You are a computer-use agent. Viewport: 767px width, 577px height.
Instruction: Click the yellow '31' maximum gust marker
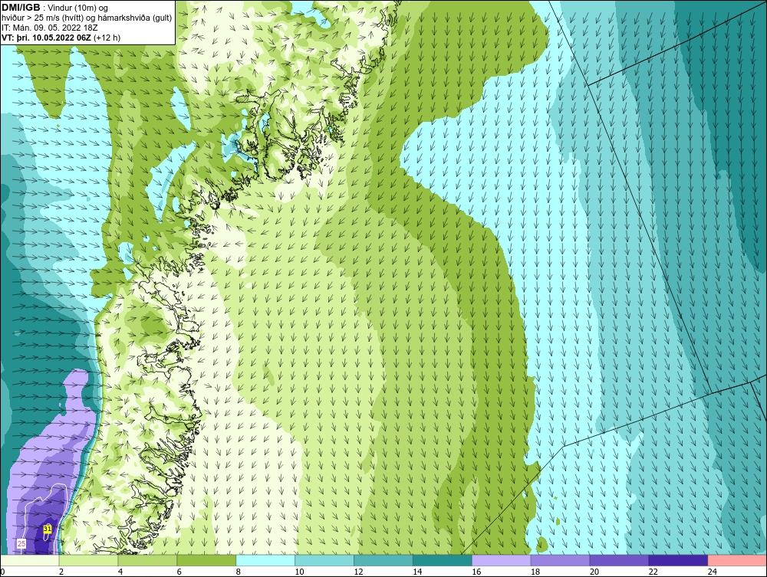coord(48,529)
